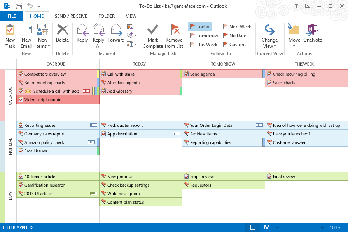Screen dimensions: 348x232
Task: Delete the selected task
Action: click(x=62, y=34)
